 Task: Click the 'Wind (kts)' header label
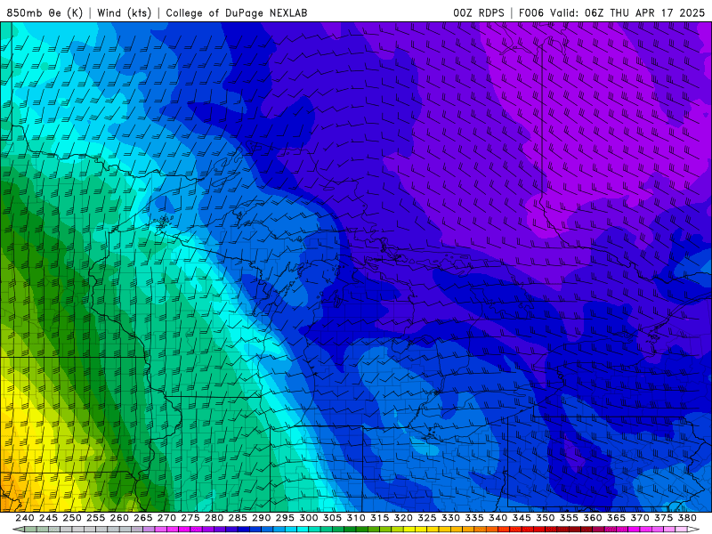coord(125,12)
